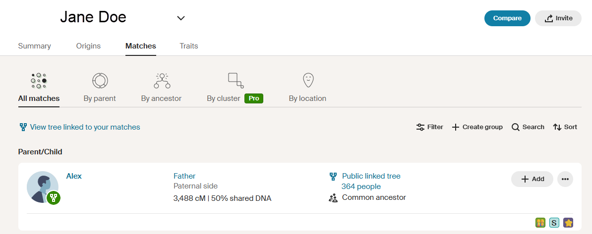Image resolution: width=592 pixels, height=234 pixels.
Task: Open the Summary tab
Action: [35, 46]
